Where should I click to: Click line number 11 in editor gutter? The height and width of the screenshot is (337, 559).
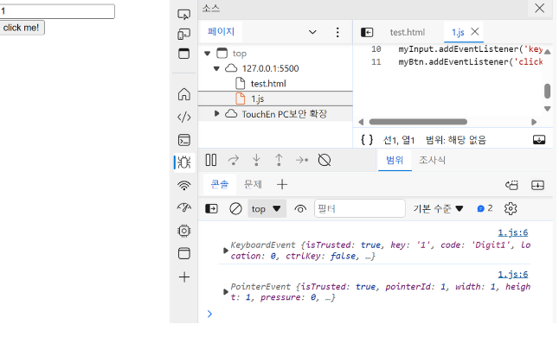pyautogui.click(x=376, y=62)
